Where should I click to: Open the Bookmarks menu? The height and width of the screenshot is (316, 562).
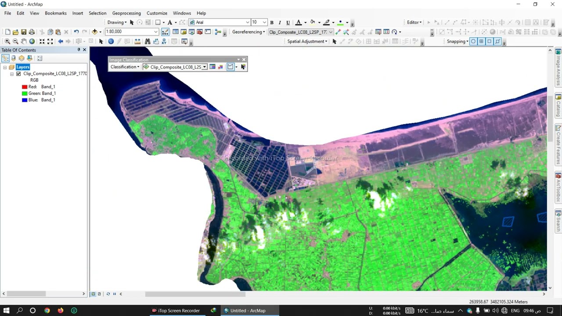(x=56, y=13)
